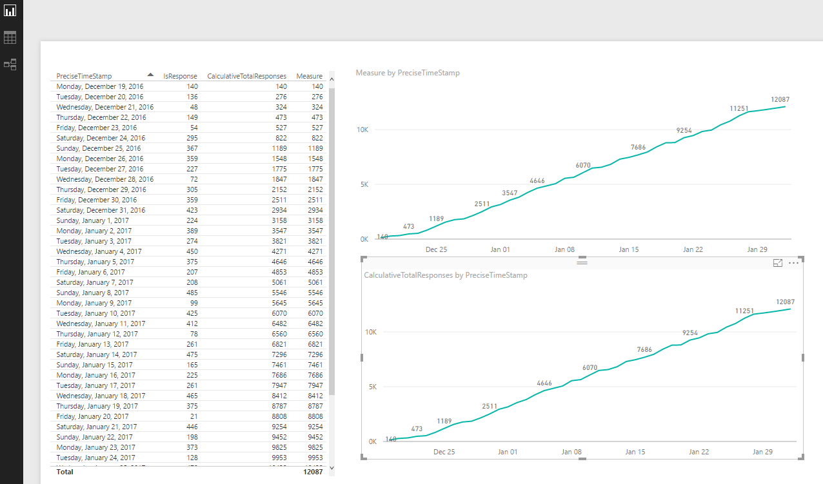The image size is (823, 484).
Task: Select row 'Thursday, December 29, 2016'
Action: (x=190, y=189)
